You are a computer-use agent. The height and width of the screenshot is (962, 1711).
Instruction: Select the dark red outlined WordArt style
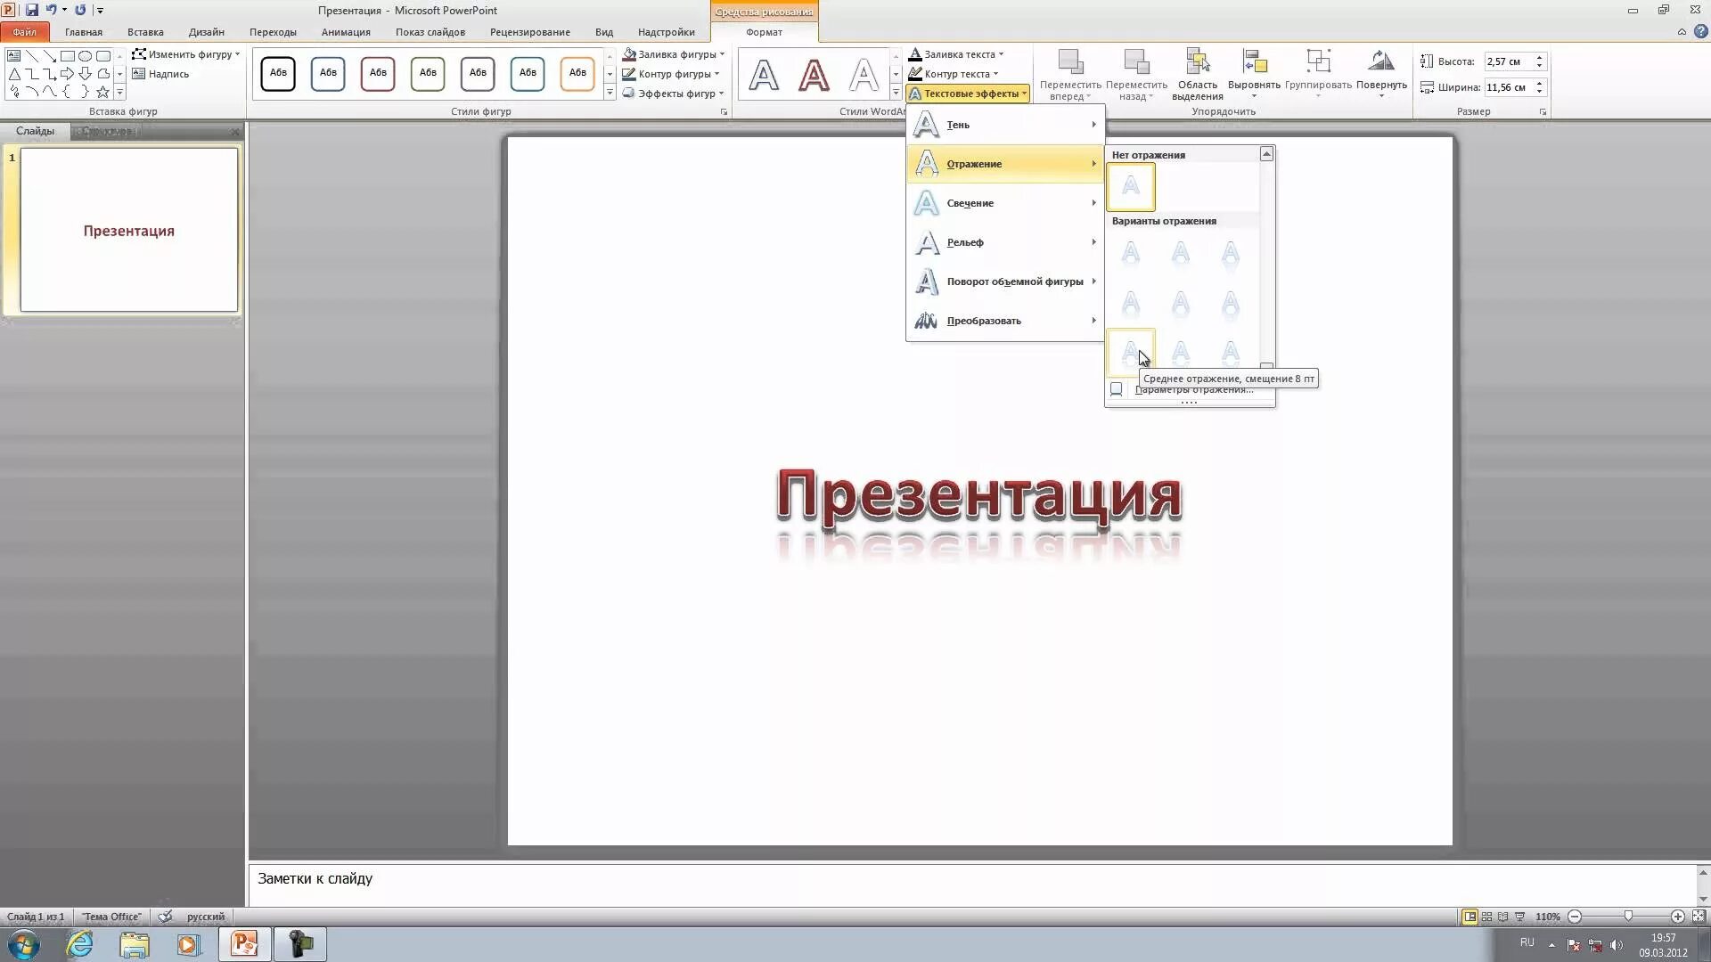coord(813,75)
